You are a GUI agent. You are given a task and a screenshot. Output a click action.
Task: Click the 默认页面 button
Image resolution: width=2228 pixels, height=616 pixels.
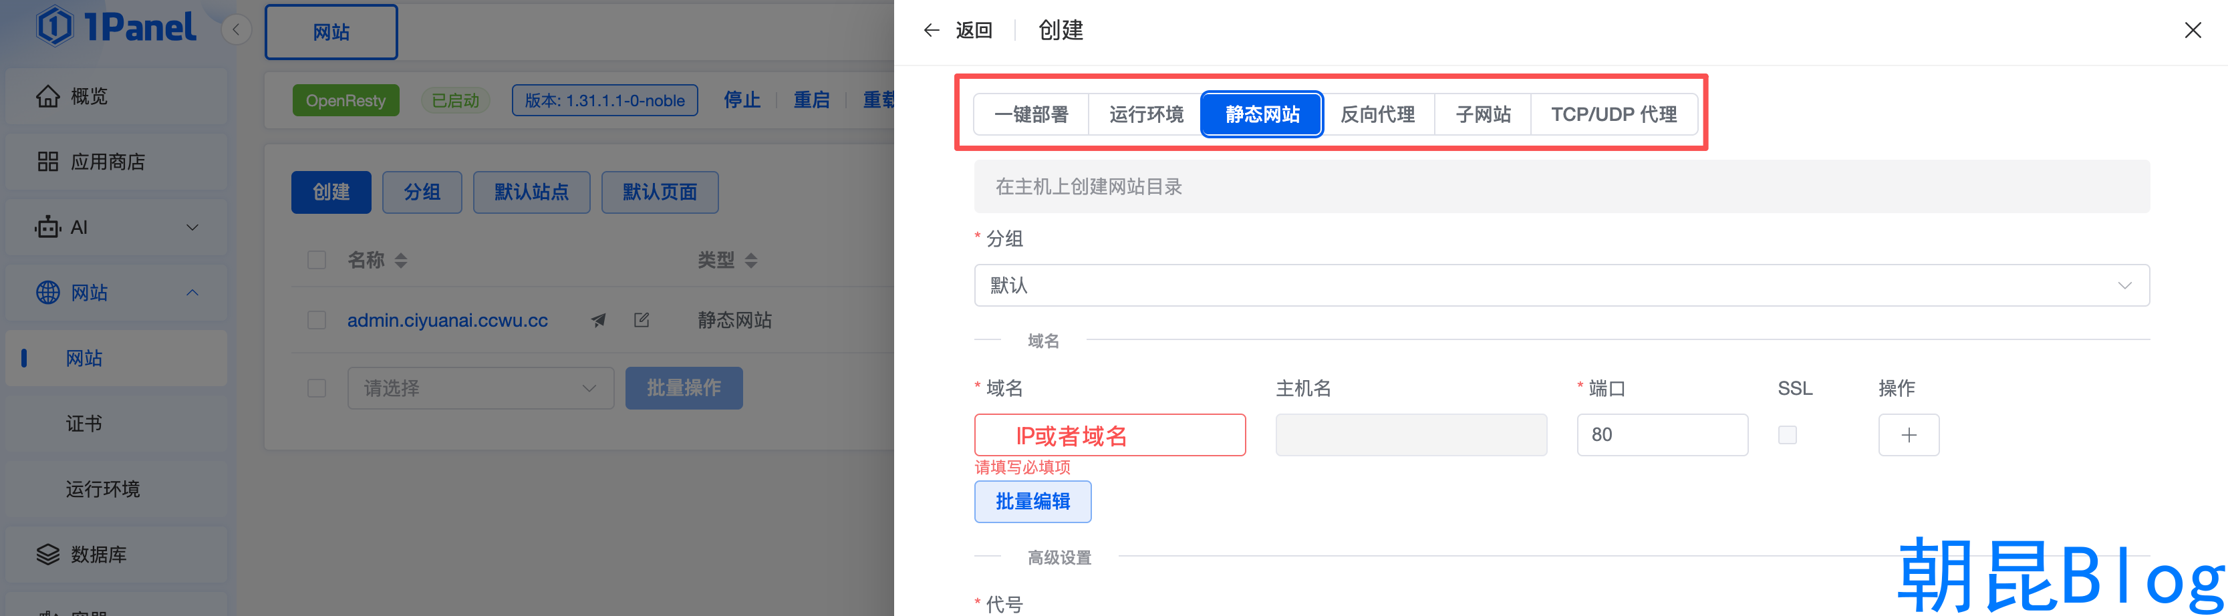[x=660, y=192]
